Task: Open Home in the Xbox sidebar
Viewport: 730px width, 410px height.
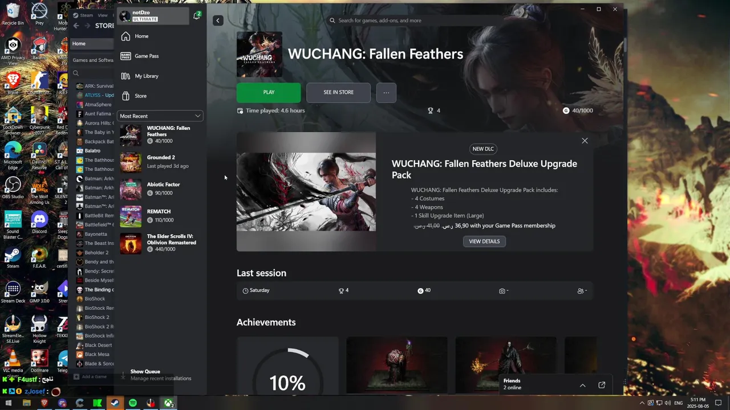Action: (x=135, y=36)
